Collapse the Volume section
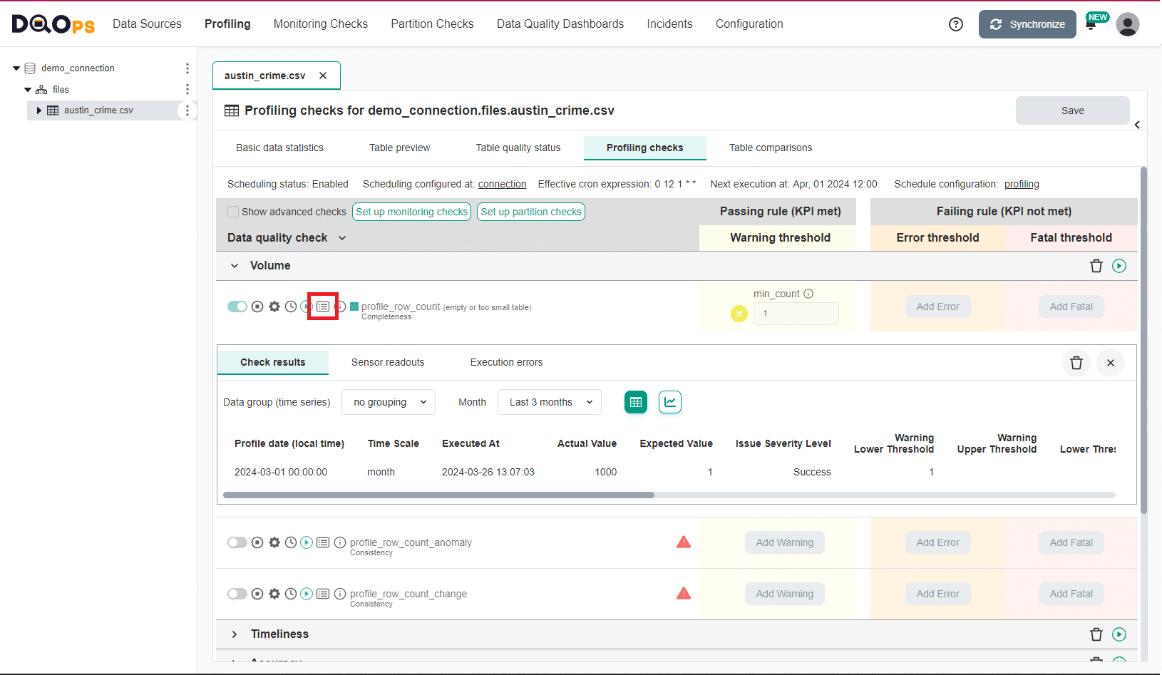This screenshot has height=675, width=1162. 235,265
